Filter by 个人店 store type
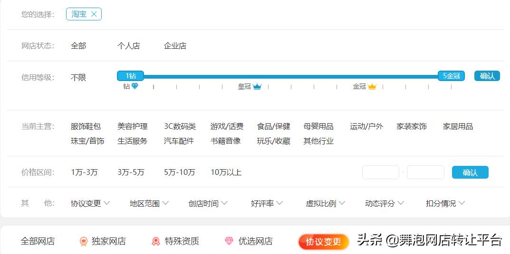510x254 pixels. [128, 46]
